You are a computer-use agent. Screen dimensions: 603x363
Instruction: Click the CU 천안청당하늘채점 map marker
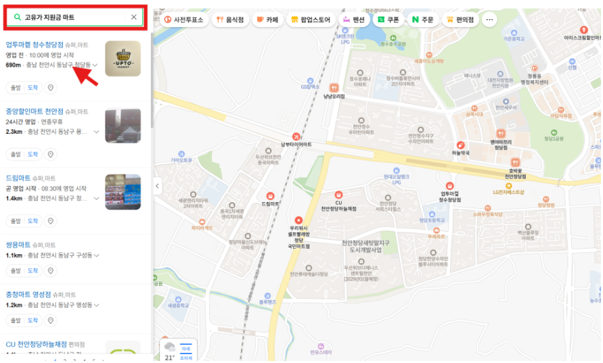[338, 195]
